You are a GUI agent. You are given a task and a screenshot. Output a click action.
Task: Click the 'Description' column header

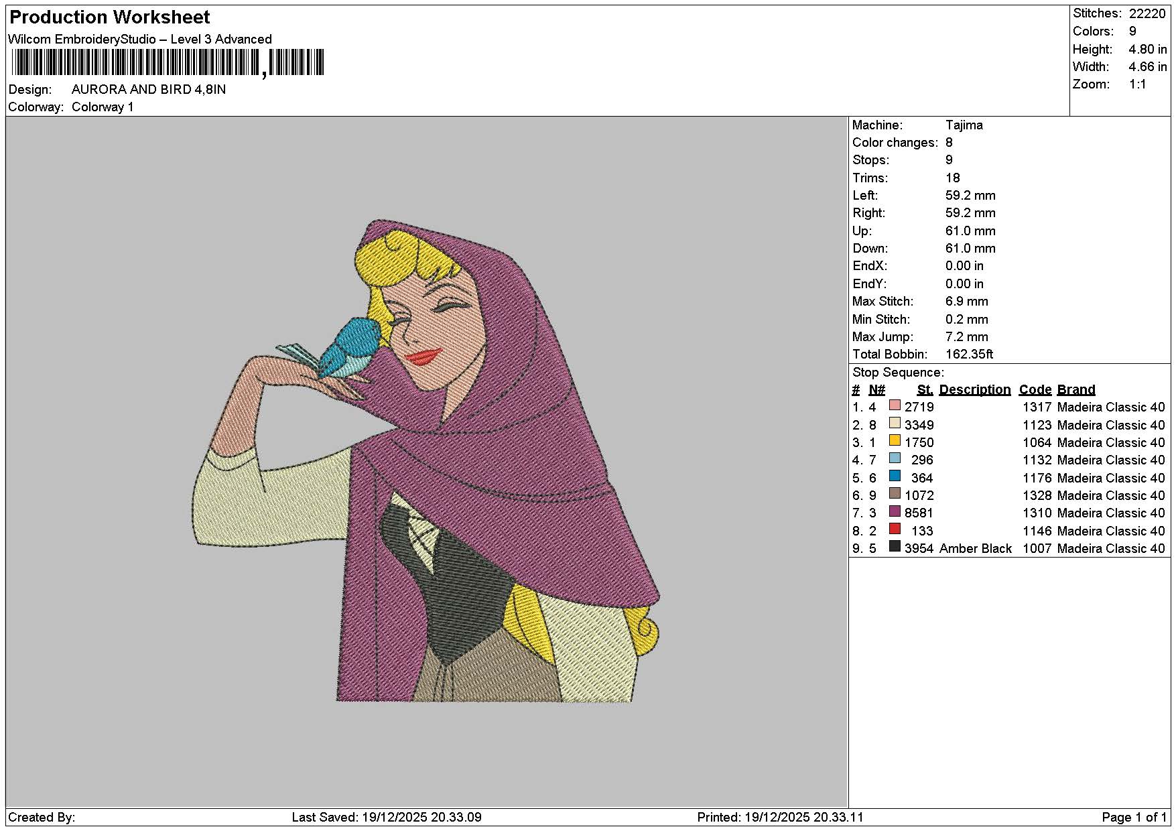(975, 390)
